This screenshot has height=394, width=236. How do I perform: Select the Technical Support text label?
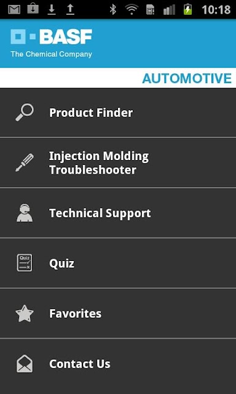100,214
